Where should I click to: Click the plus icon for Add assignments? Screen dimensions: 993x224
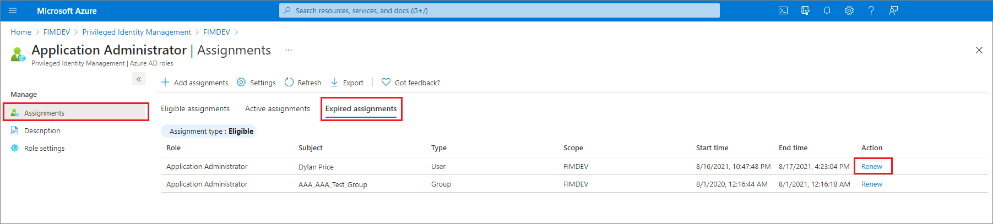(165, 82)
